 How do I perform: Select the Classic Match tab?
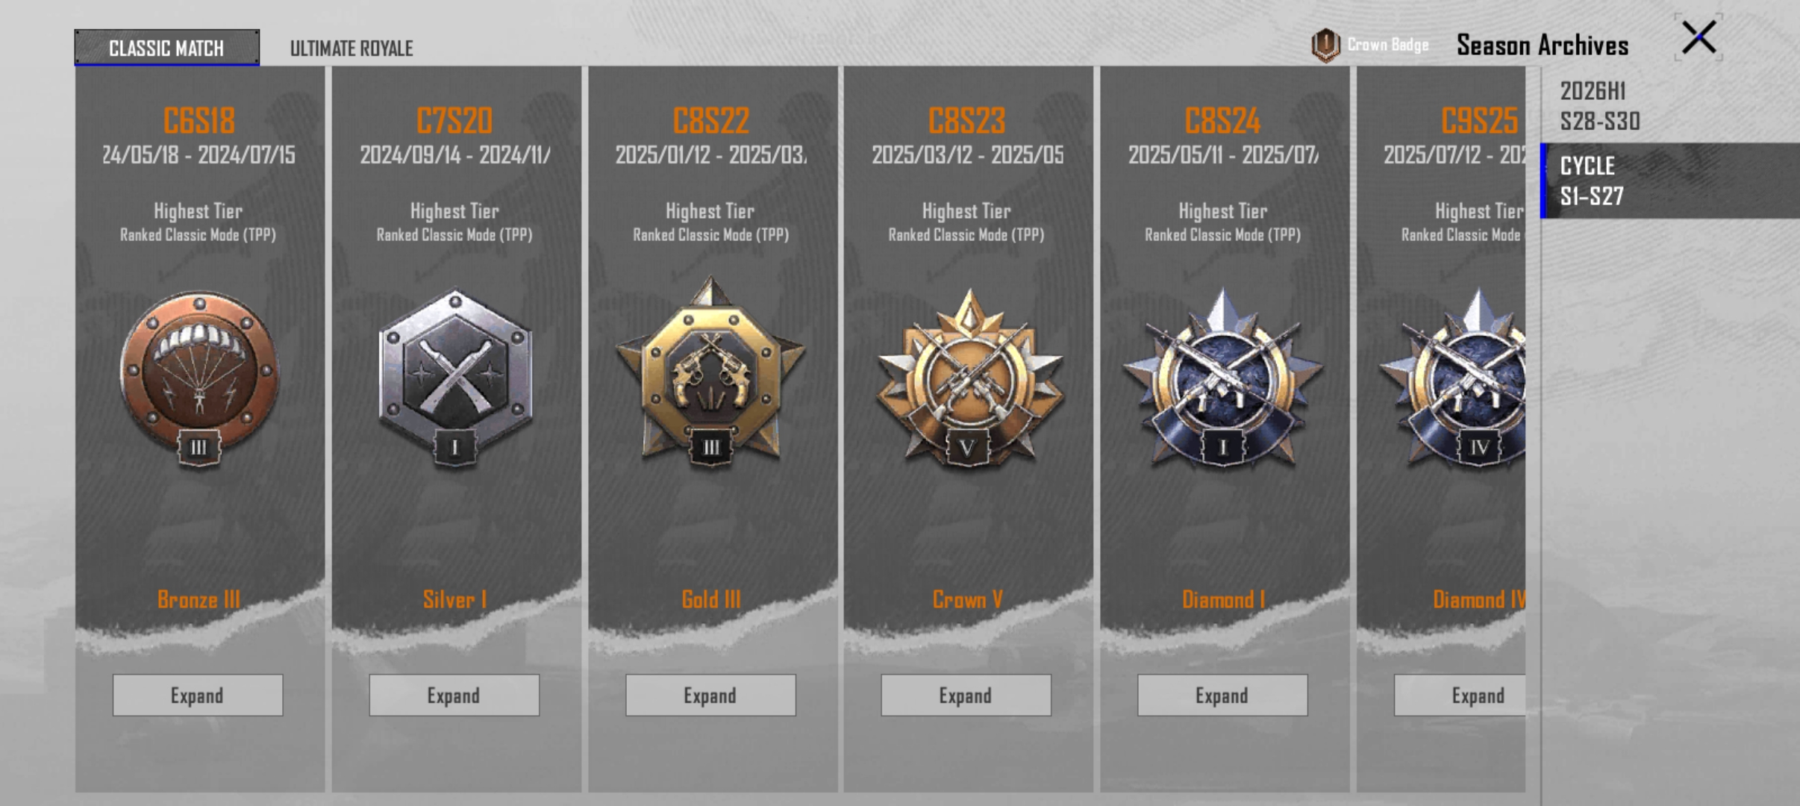166,48
